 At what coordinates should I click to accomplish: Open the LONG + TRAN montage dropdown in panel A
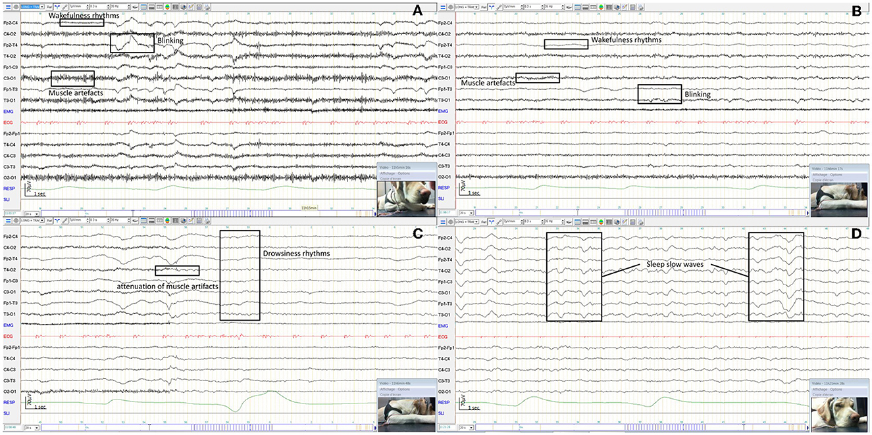[x=32, y=7]
